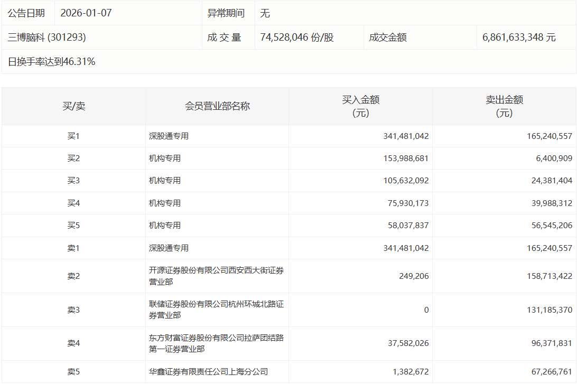577x384 pixels.
Task: Click the 会员营业部名称 column header
Action: 217,106
